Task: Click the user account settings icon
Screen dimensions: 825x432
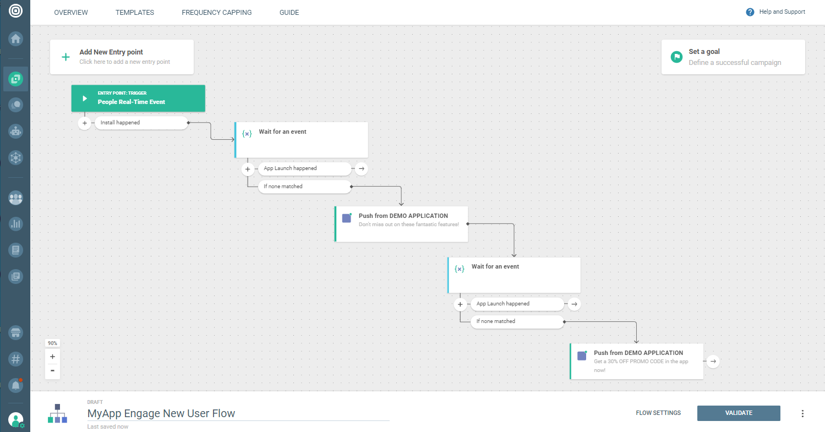Action: point(16,420)
